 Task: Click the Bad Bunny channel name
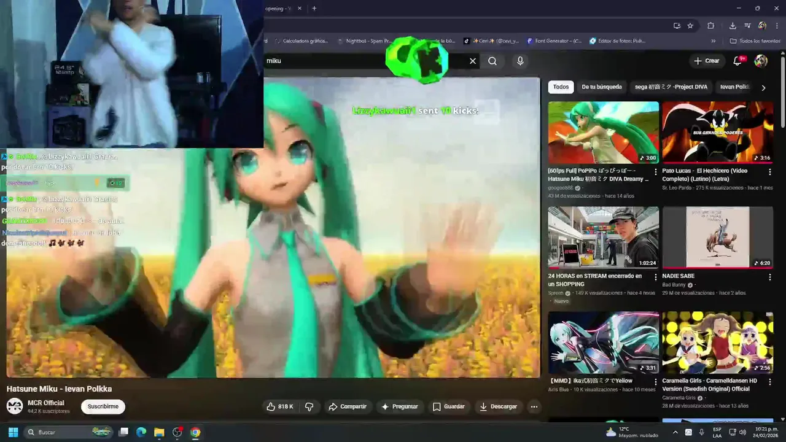click(x=675, y=285)
